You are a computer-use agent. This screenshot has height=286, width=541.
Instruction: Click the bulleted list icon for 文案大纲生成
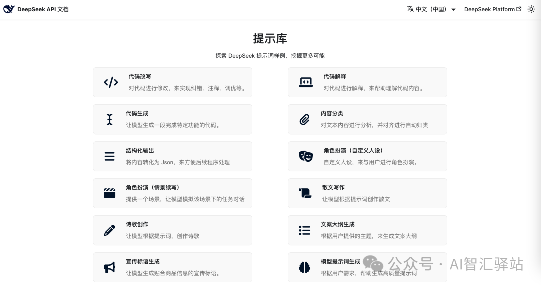(304, 230)
